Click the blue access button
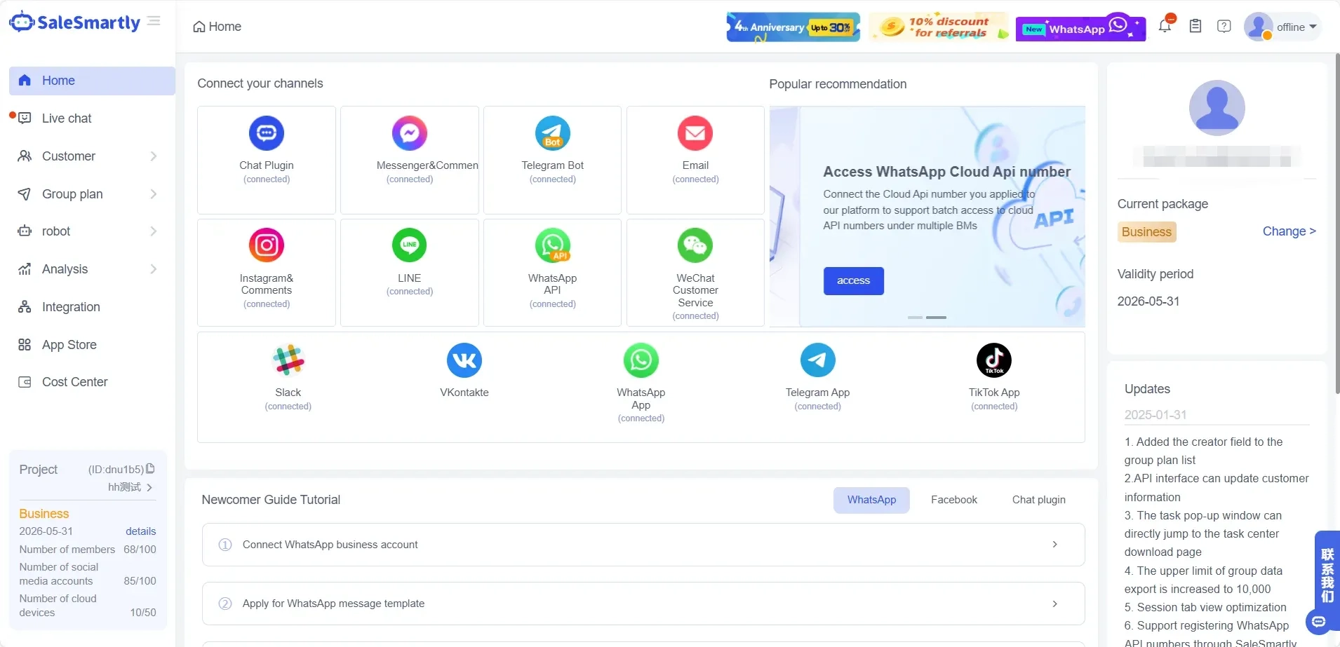 coord(853,280)
